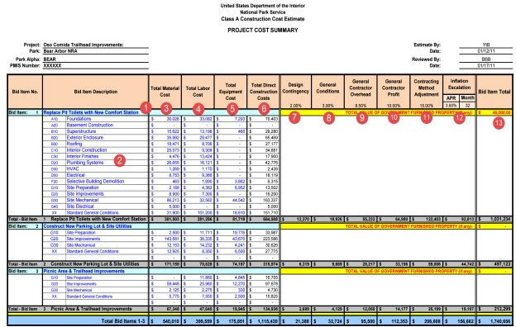Screen dimensions: 516x327
Task: Click the 15.00% contracting adjustment rate
Action: click(x=426, y=106)
